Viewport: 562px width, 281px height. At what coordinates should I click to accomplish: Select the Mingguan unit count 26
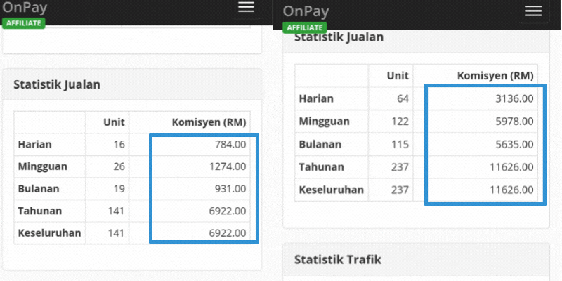[118, 166]
